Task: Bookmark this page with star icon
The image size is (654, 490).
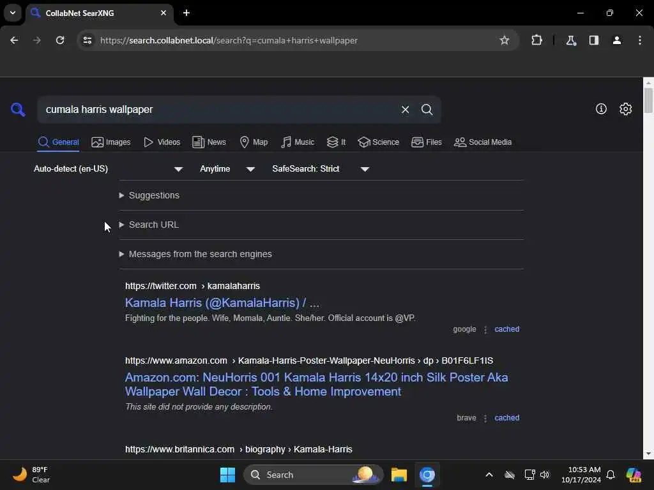Action: [x=505, y=40]
